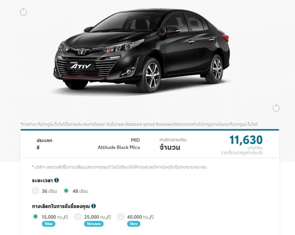Click the car's front alloy wheel
295x235 pixels.
(152, 75)
